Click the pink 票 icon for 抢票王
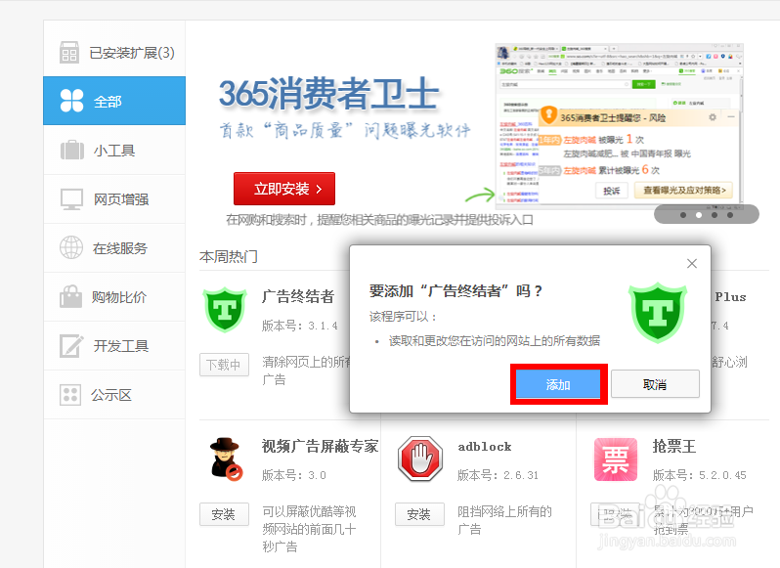Screen dimensions: 780x568 point(616,459)
